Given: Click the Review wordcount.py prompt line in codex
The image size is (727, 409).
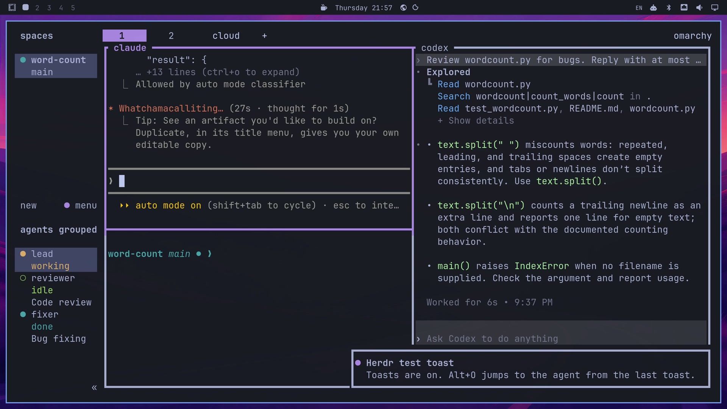Looking at the screenshot, I should 561,60.
